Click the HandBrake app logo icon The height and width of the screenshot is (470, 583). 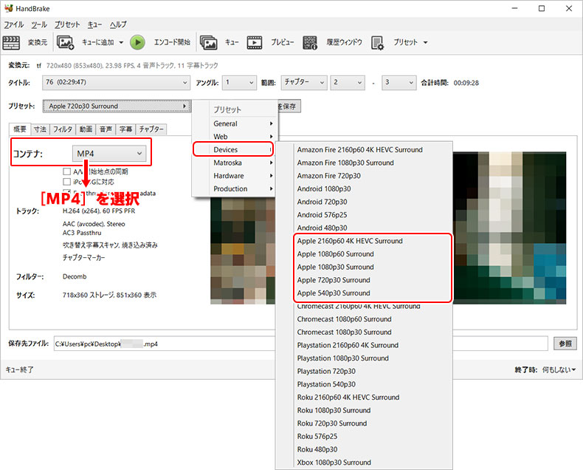click(x=9, y=8)
